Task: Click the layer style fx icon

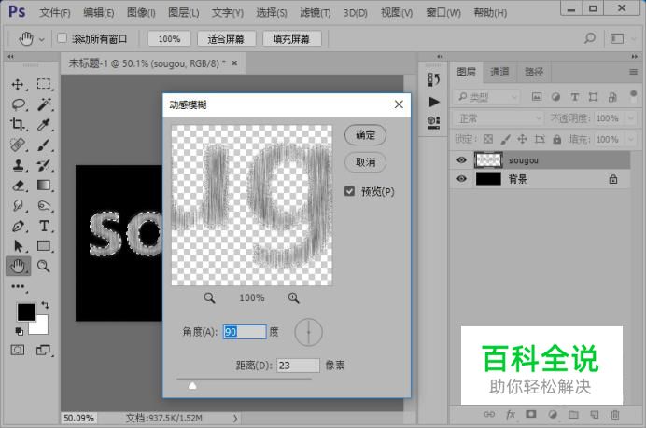Action: coord(511,414)
